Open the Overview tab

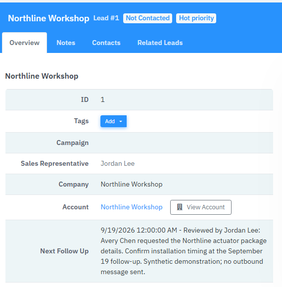[x=24, y=43]
